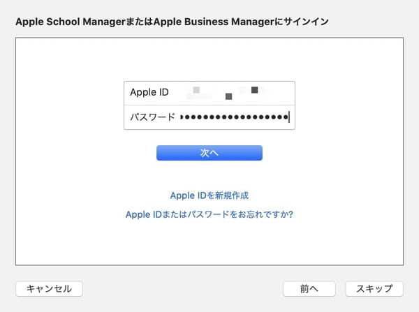
Task: Click the スキップ button
Action: [x=374, y=289]
